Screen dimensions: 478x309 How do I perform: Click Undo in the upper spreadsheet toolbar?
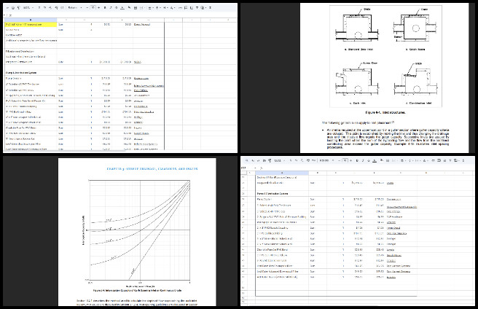pyautogui.click(x=7, y=7)
